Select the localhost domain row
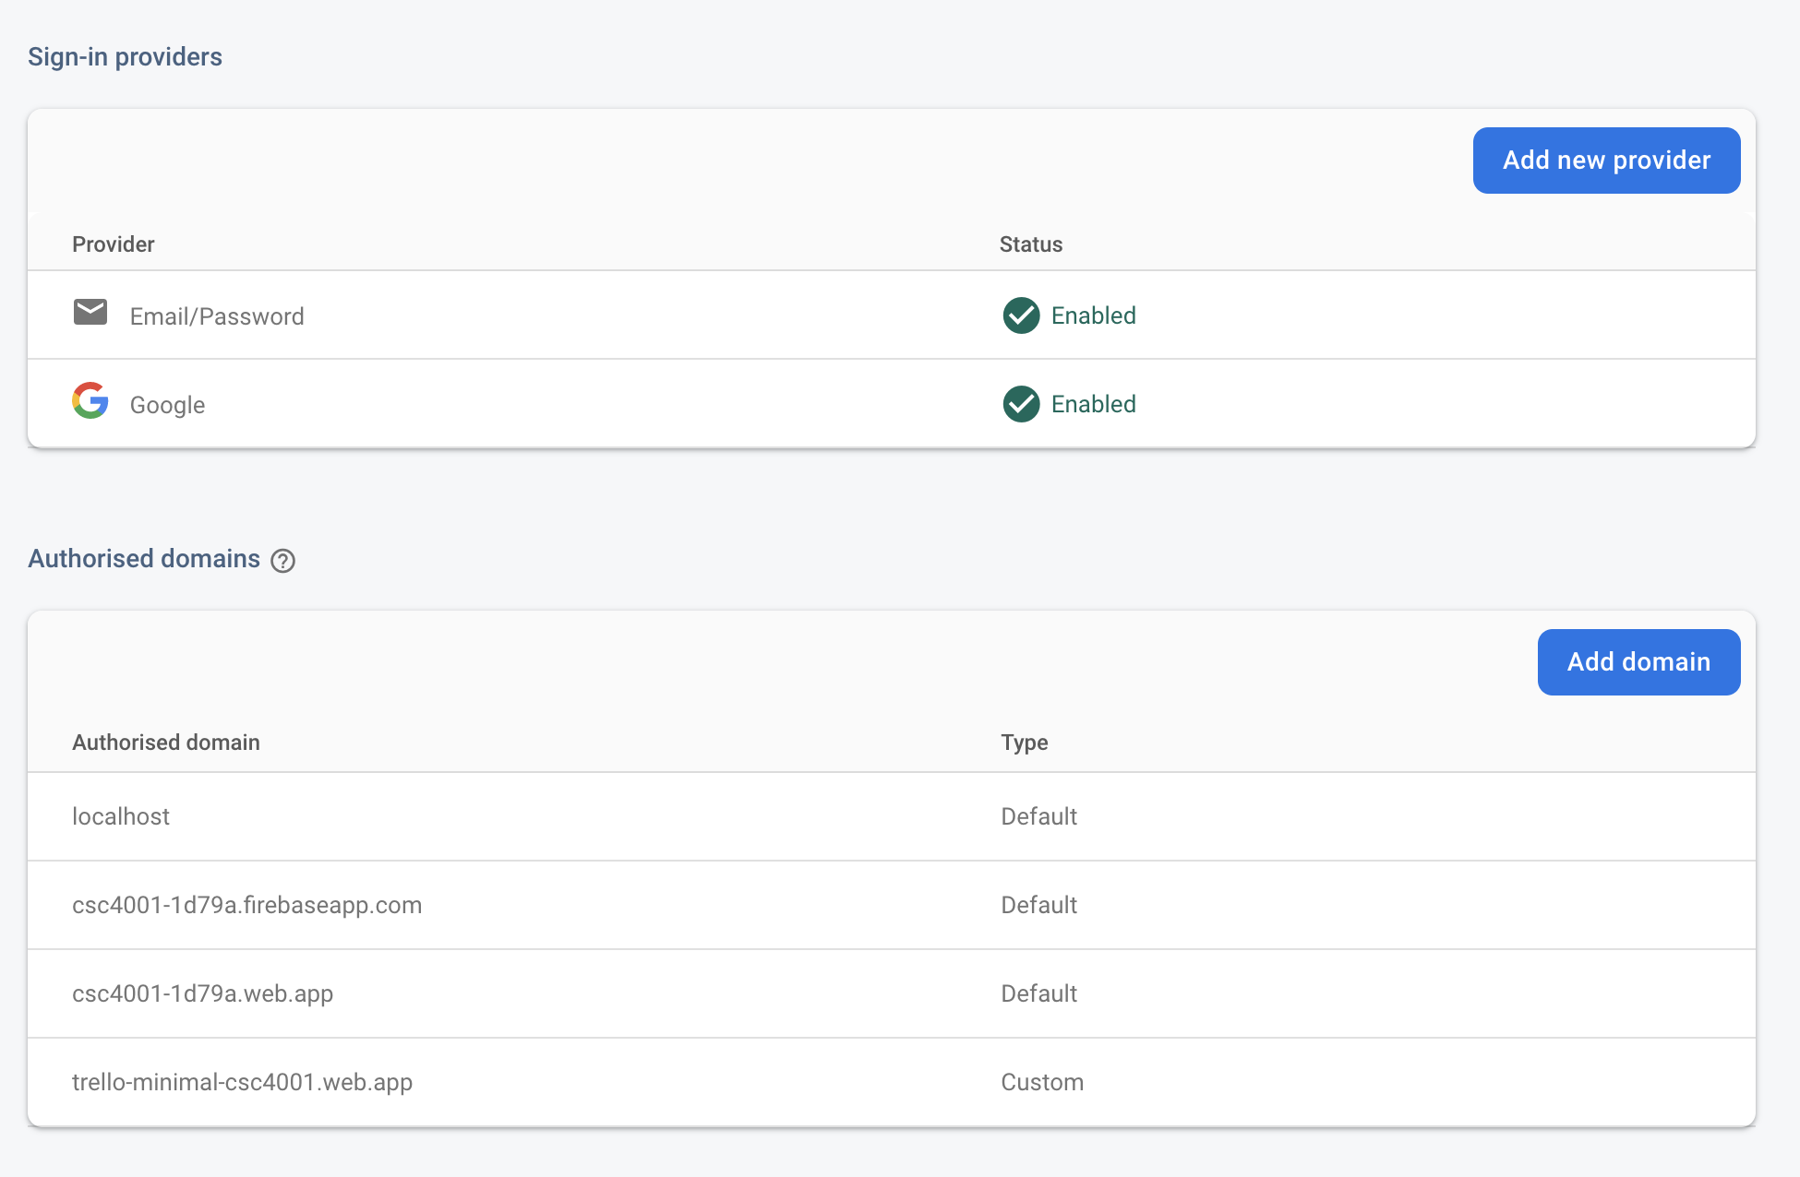 (x=121, y=816)
